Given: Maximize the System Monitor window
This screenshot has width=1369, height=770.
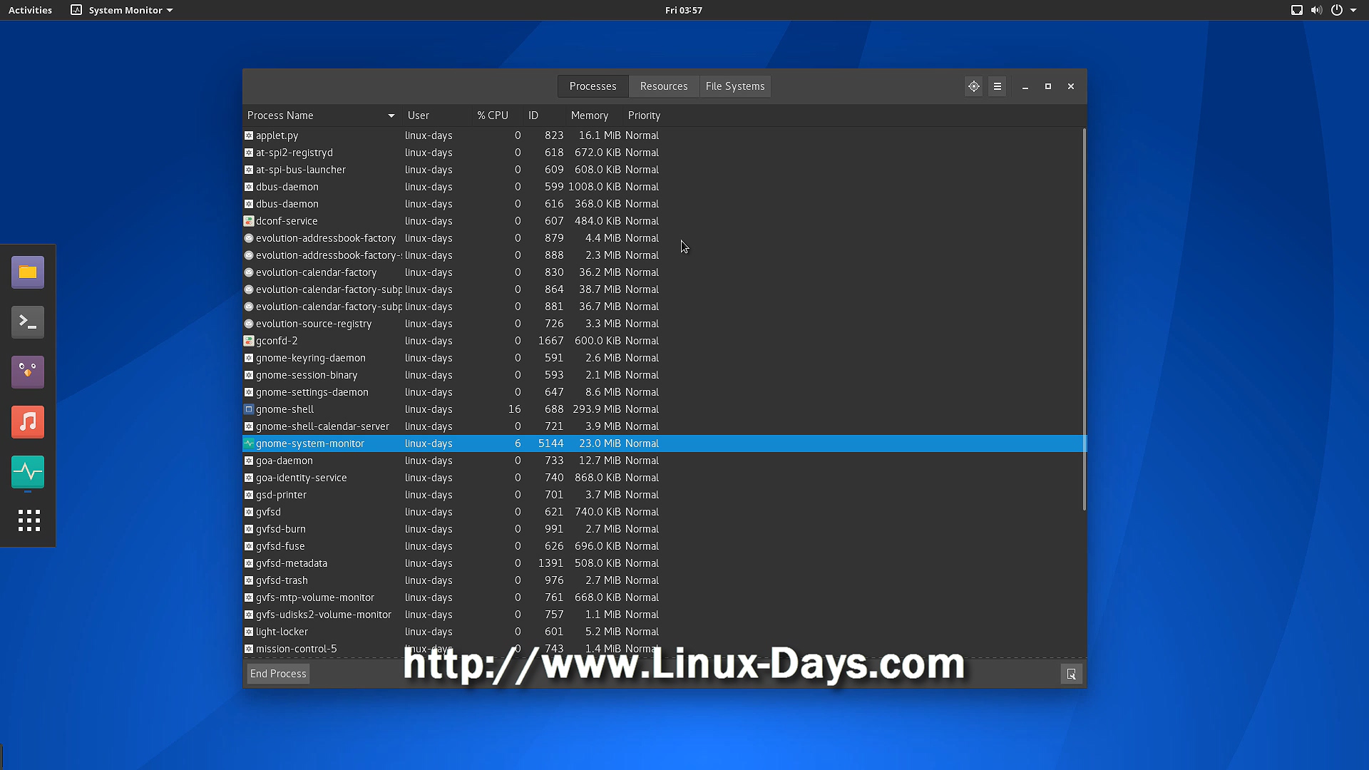Looking at the screenshot, I should click(1047, 86).
